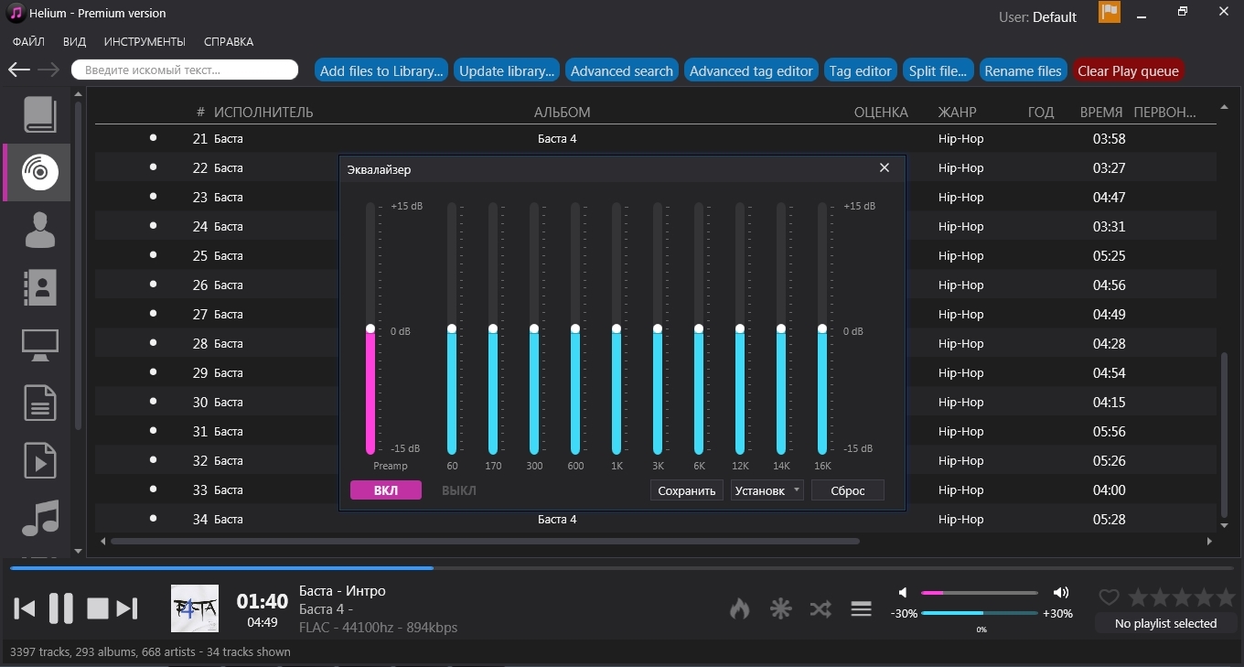Click the search text field
The image size is (1244, 667).
point(185,70)
